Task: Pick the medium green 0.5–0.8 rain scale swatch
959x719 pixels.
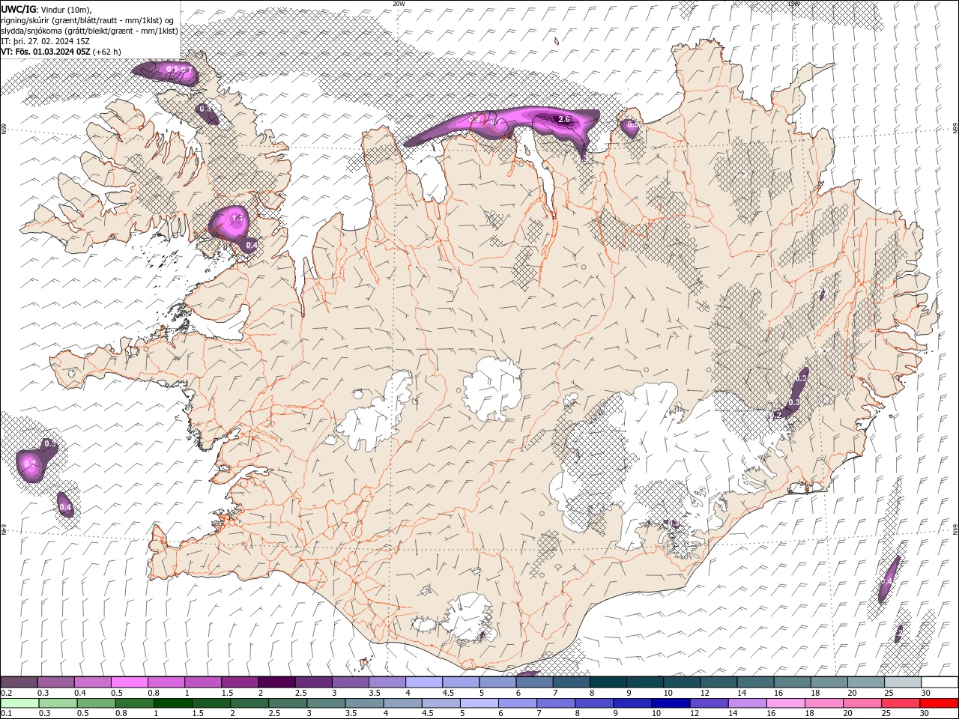Action: point(97,703)
